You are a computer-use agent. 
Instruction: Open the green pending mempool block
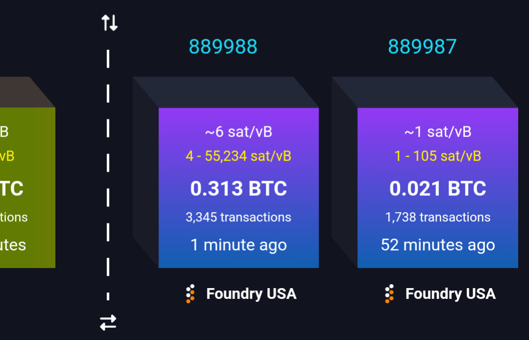click(27, 188)
